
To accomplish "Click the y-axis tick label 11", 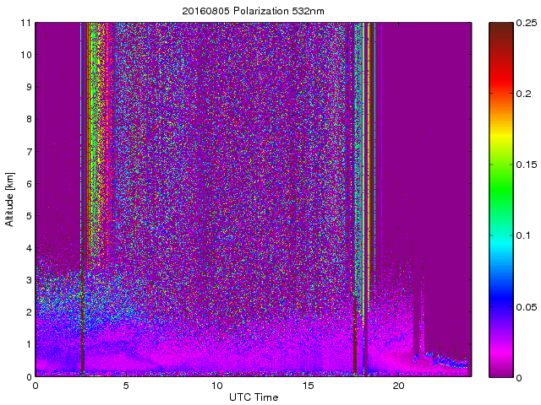I will coord(26,23).
